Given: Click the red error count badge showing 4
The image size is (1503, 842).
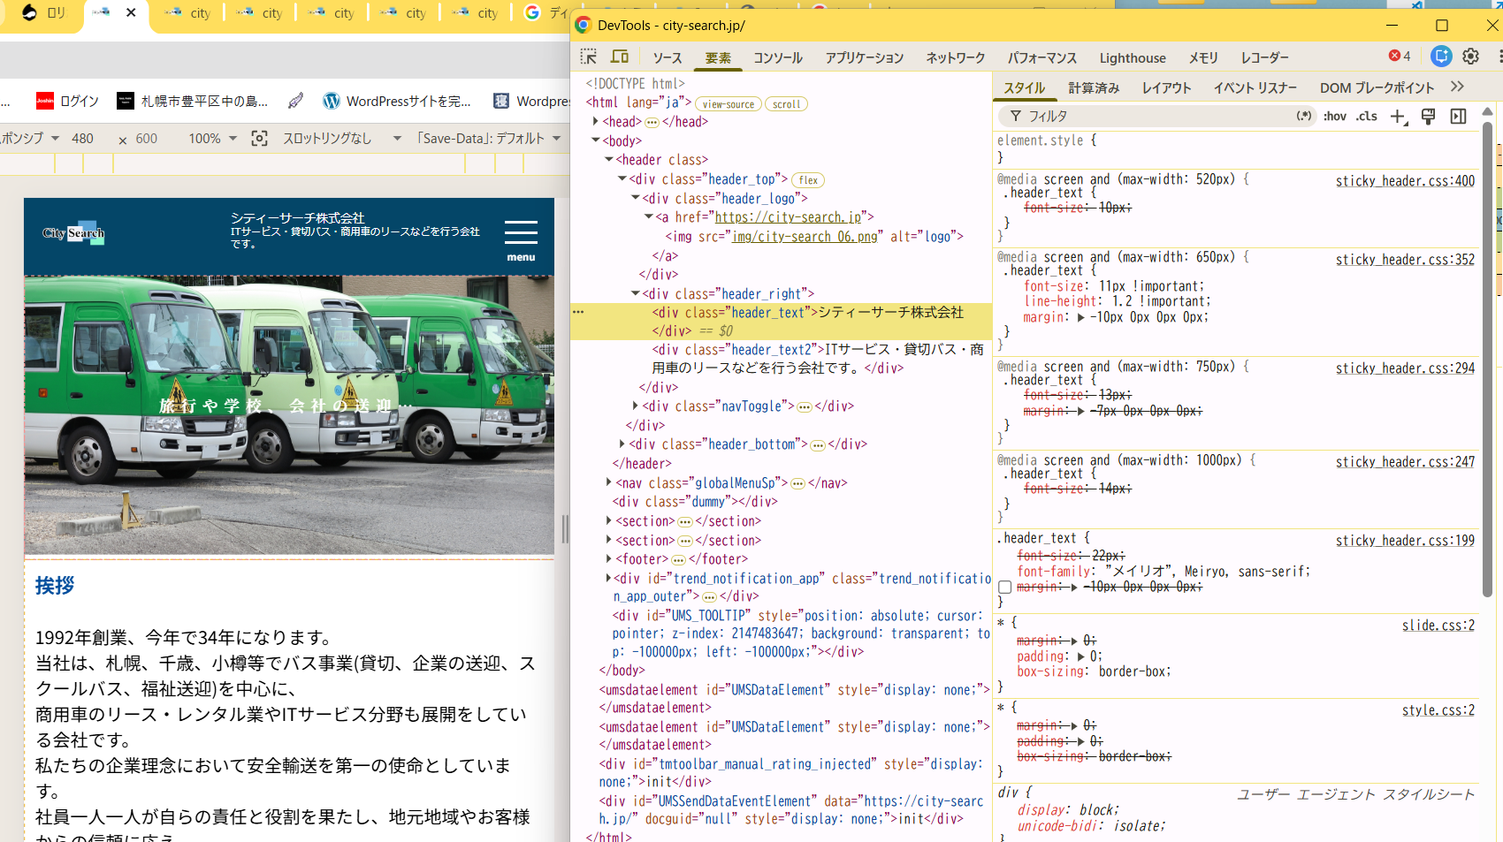Looking at the screenshot, I should (1400, 57).
